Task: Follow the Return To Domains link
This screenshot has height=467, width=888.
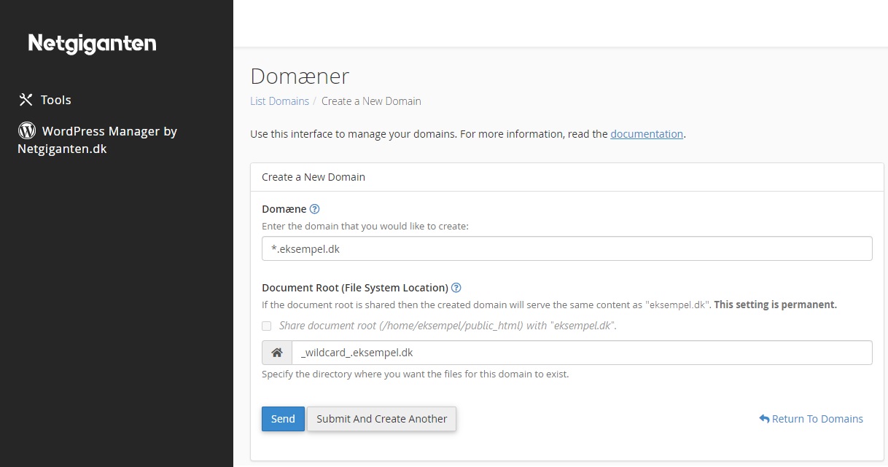Action: pos(817,419)
